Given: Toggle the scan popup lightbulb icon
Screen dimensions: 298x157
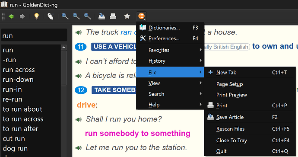Looking at the screenshot, I should point(36,16).
